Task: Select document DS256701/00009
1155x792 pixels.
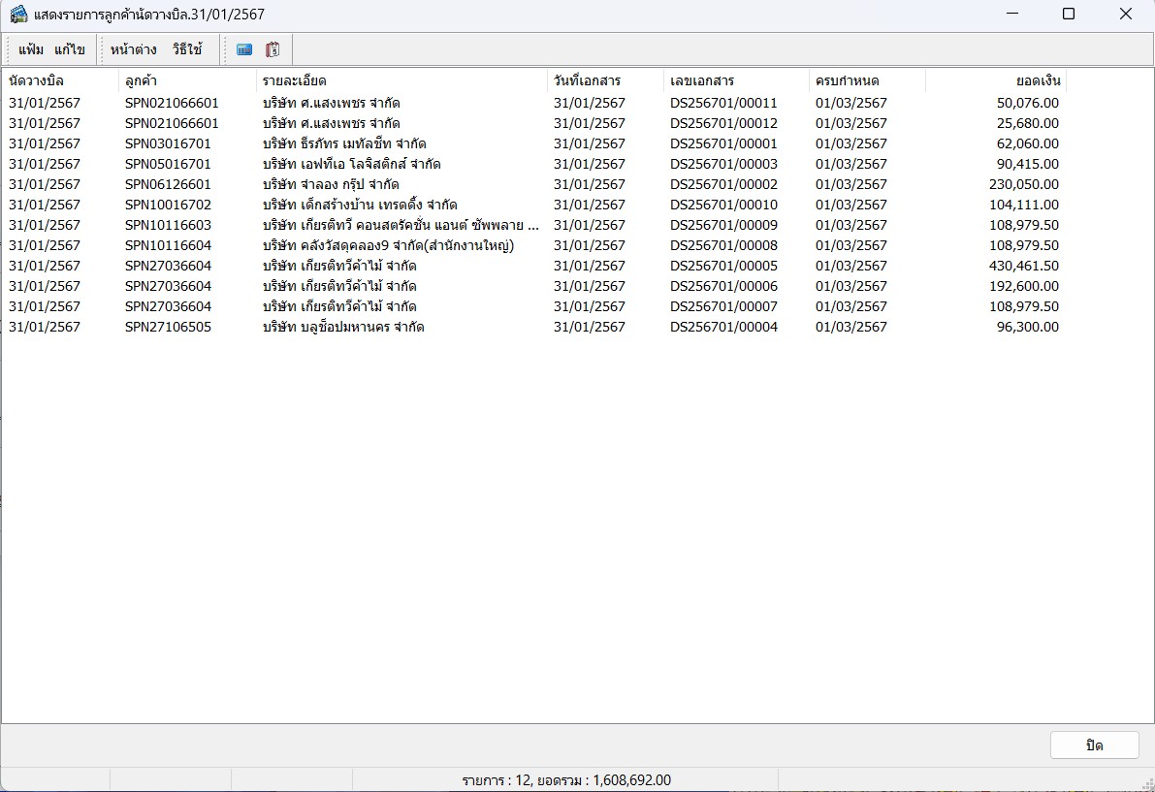Action: point(723,225)
